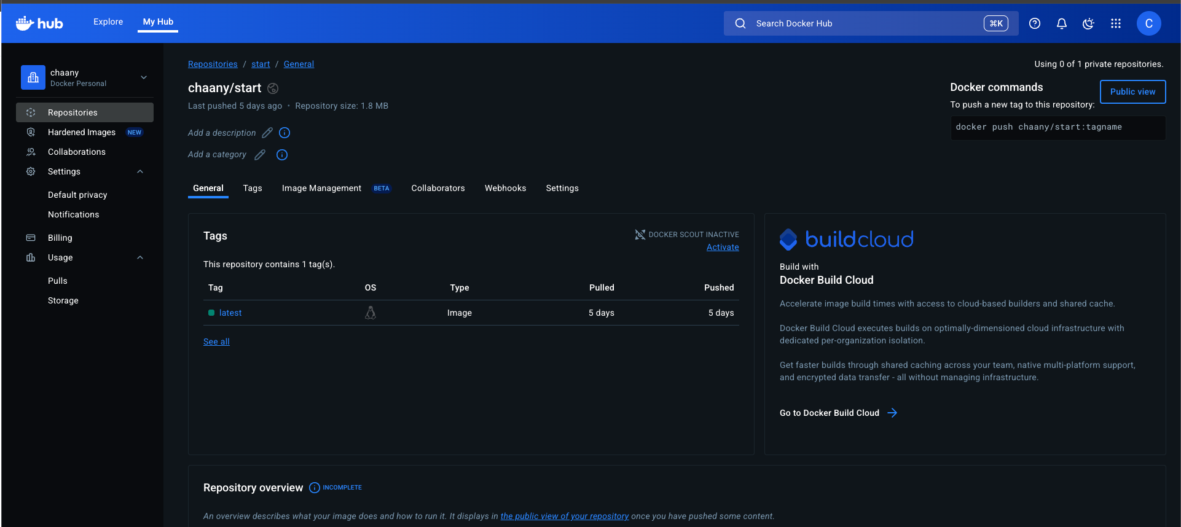Open Notifications settings in sidebar
Image resolution: width=1181 pixels, height=527 pixels.
[73, 214]
